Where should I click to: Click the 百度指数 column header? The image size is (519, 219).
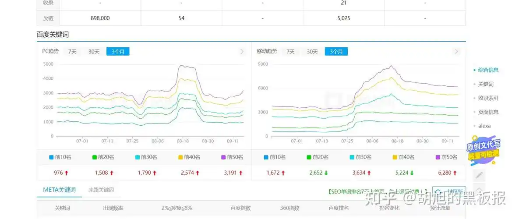[240, 208]
